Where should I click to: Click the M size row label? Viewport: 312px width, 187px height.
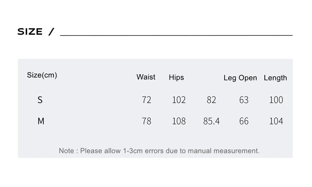click(41, 121)
